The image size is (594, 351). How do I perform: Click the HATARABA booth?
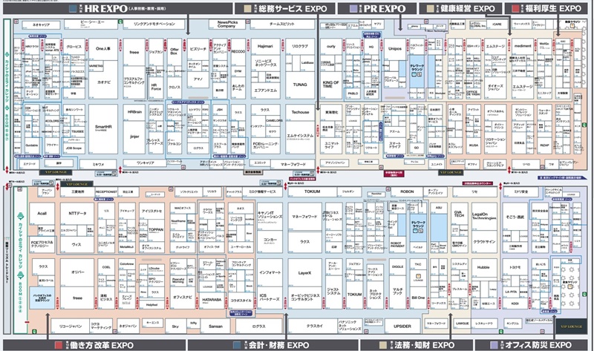pos(212,300)
